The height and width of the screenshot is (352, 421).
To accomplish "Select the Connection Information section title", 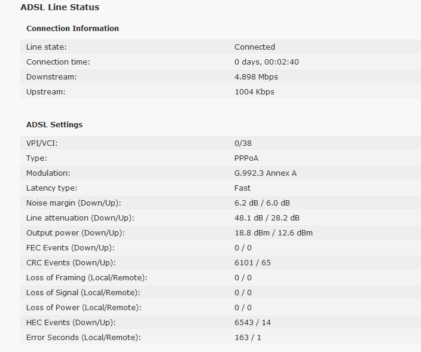I will tap(72, 29).
